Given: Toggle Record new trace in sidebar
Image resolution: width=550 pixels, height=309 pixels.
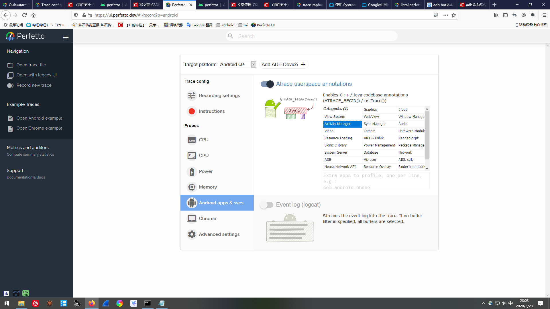Looking at the screenshot, I should pyautogui.click(x=34, y=85).
